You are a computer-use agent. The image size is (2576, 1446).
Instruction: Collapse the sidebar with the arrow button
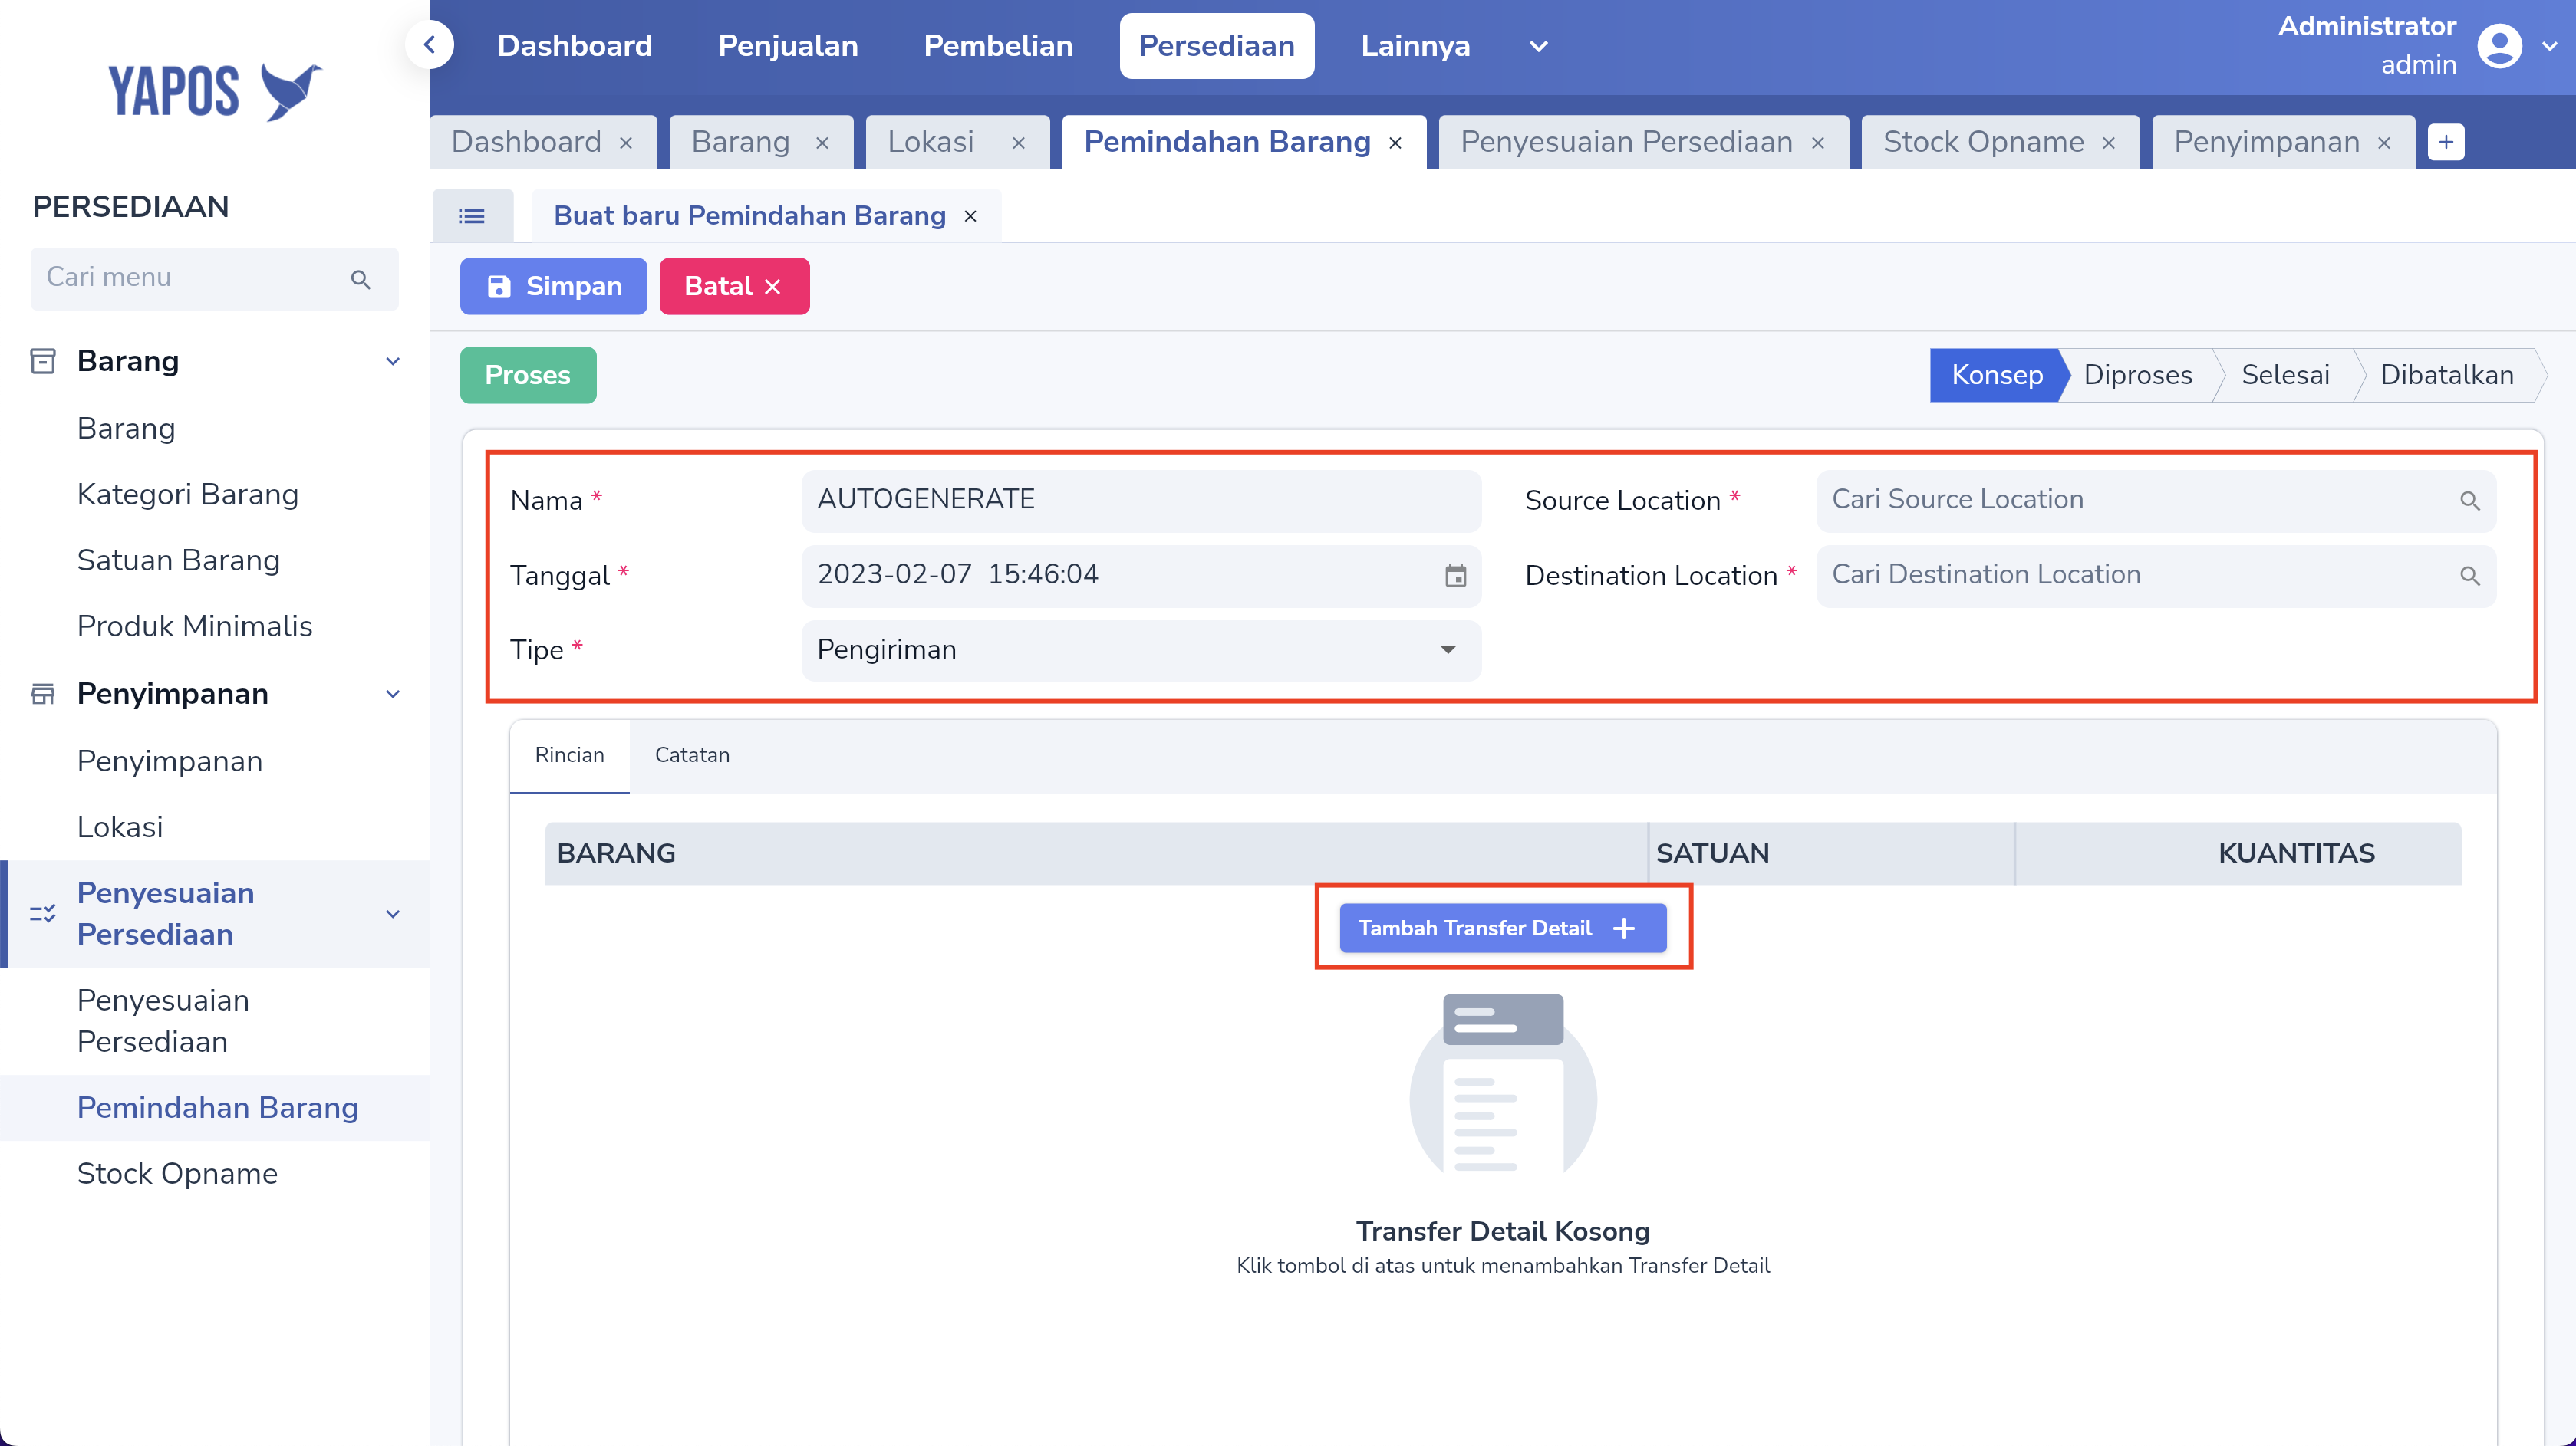[430, 45]
